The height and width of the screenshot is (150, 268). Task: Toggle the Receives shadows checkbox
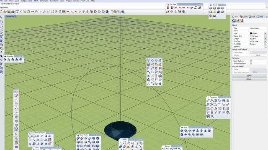coord(251,63)
